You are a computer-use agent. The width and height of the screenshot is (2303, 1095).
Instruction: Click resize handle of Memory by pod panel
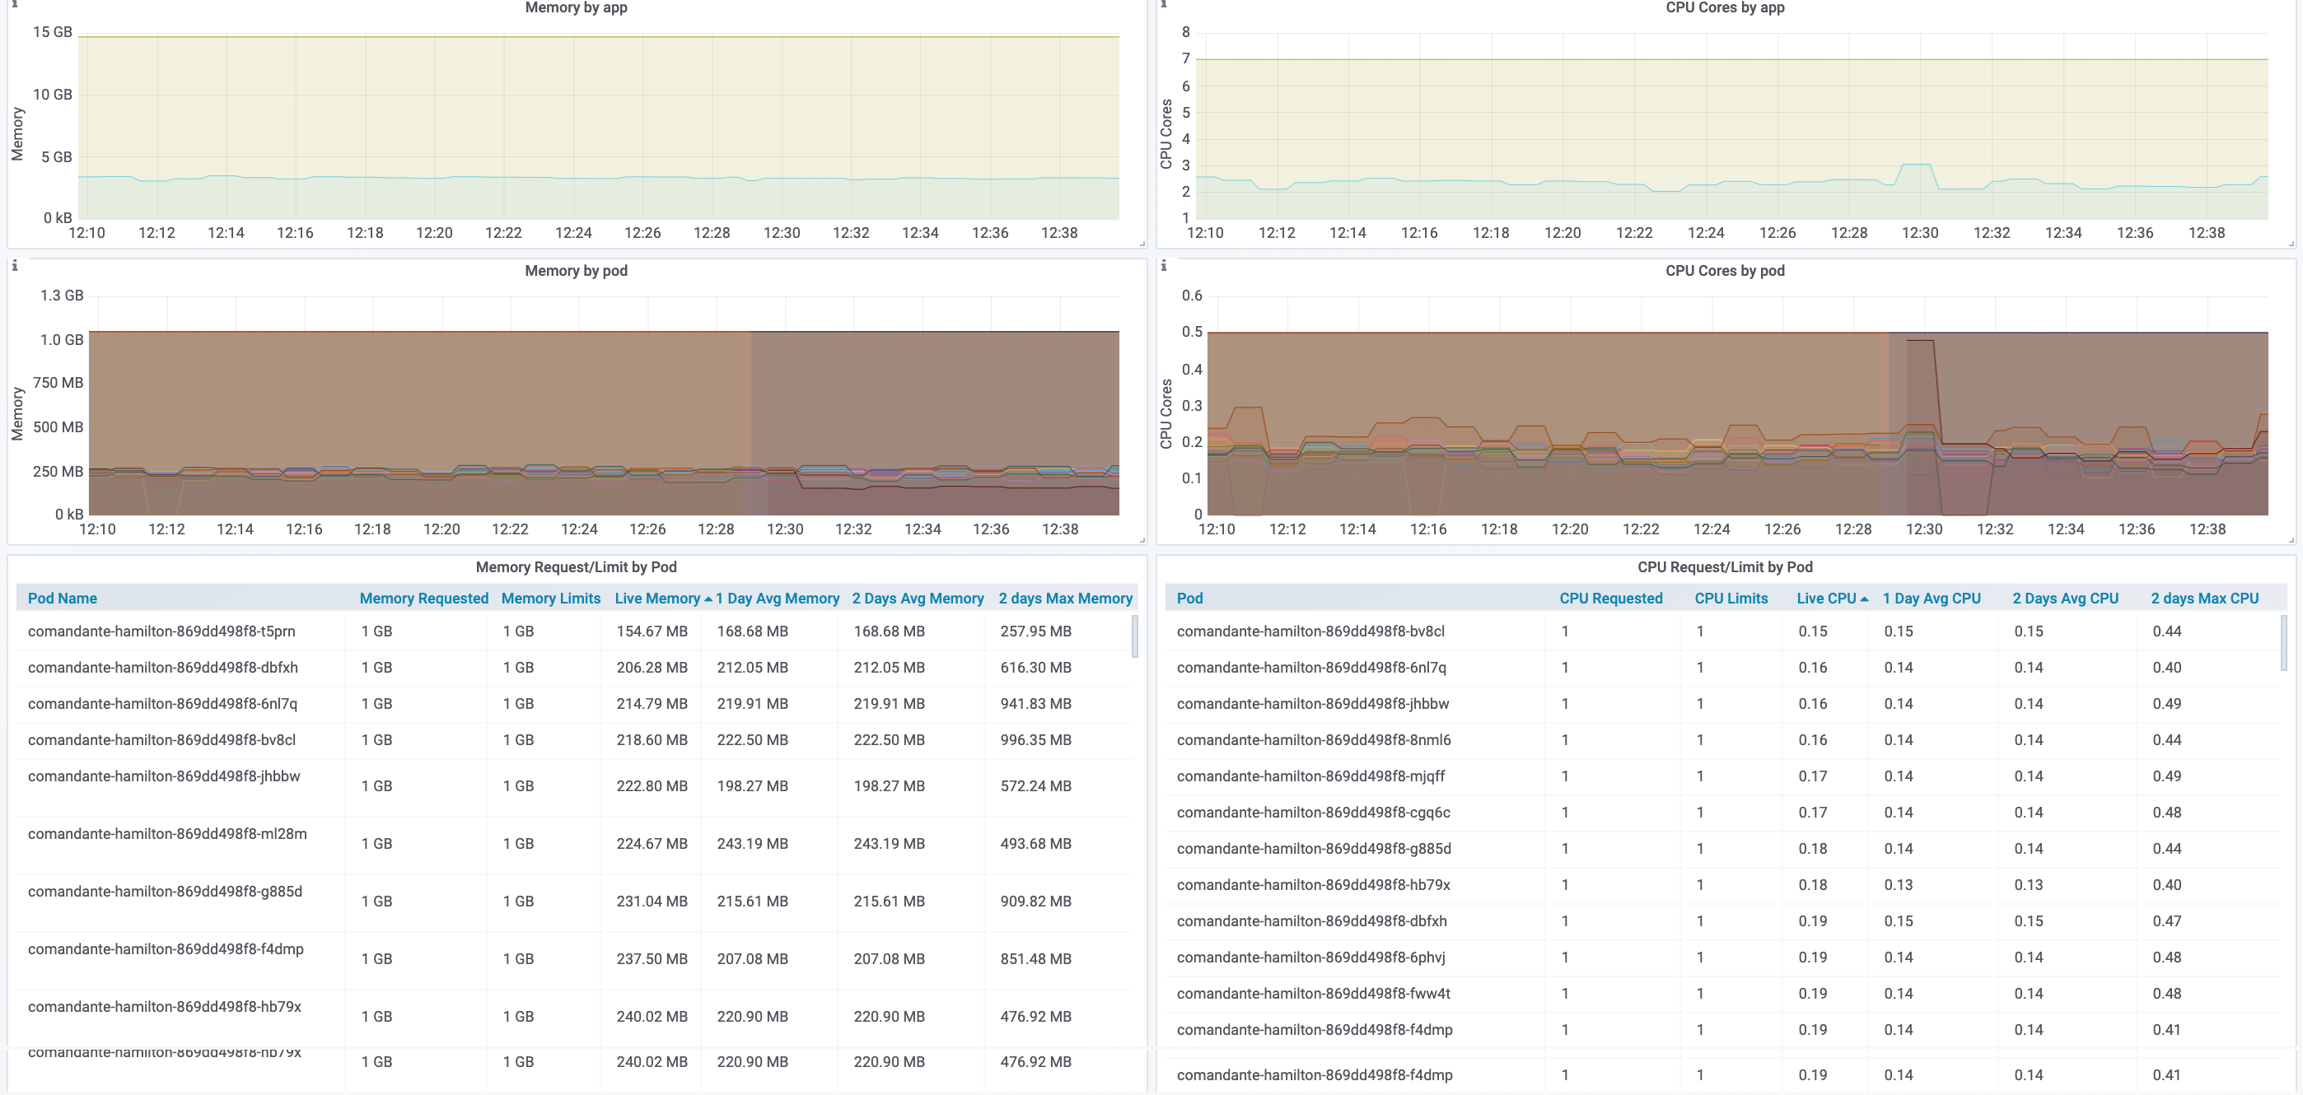click(x=1142, y=540)
